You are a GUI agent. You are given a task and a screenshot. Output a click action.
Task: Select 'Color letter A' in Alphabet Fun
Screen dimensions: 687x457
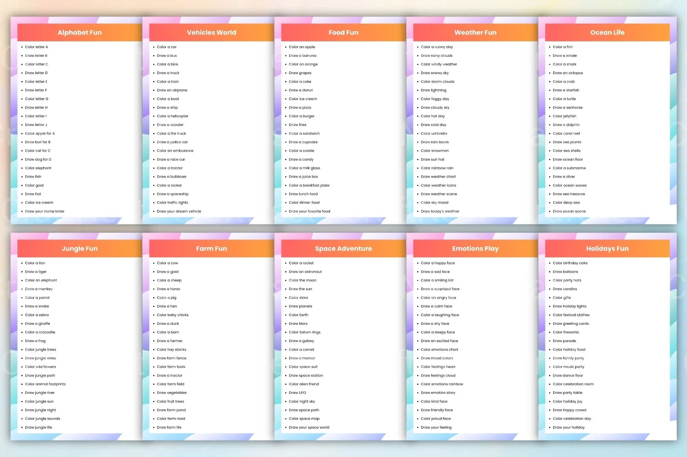click(x=36, y=47)
